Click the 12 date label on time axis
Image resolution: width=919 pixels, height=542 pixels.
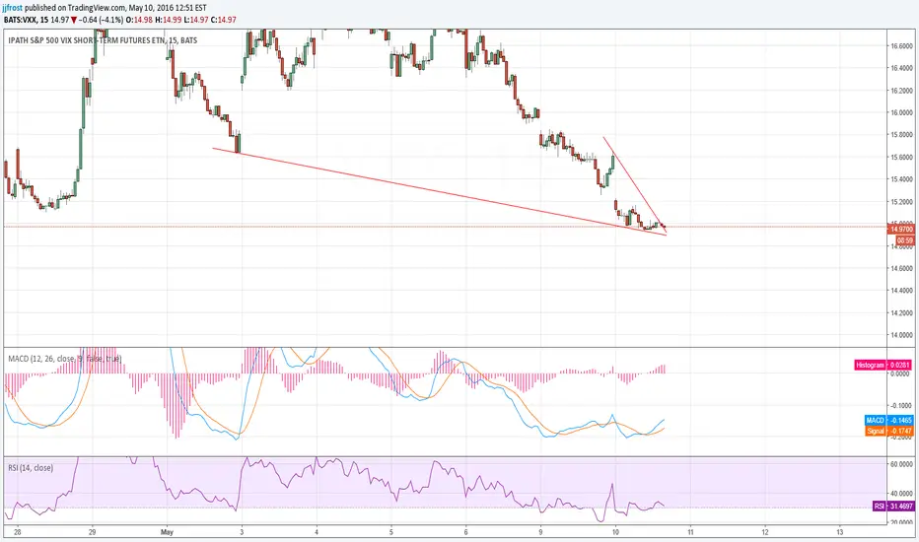765,532
